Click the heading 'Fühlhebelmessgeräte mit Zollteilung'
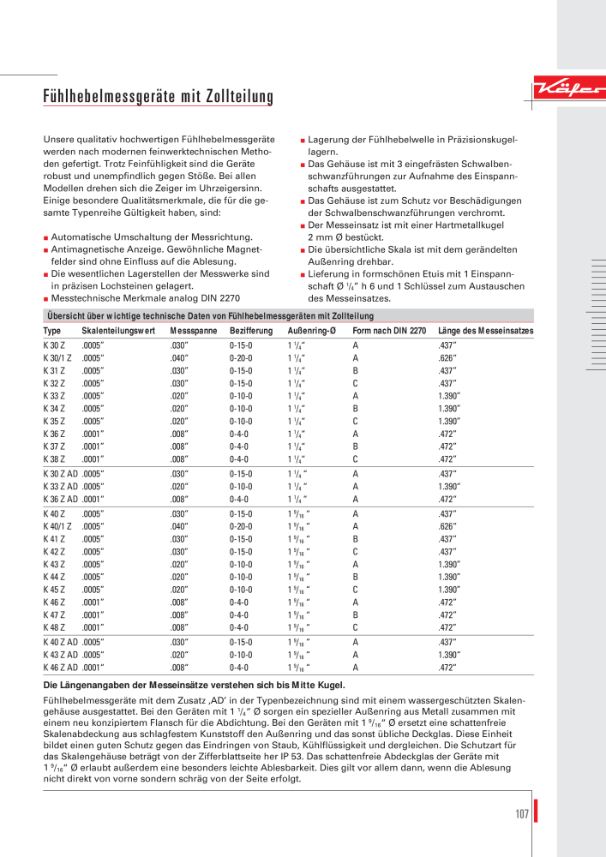 [158, 96]
